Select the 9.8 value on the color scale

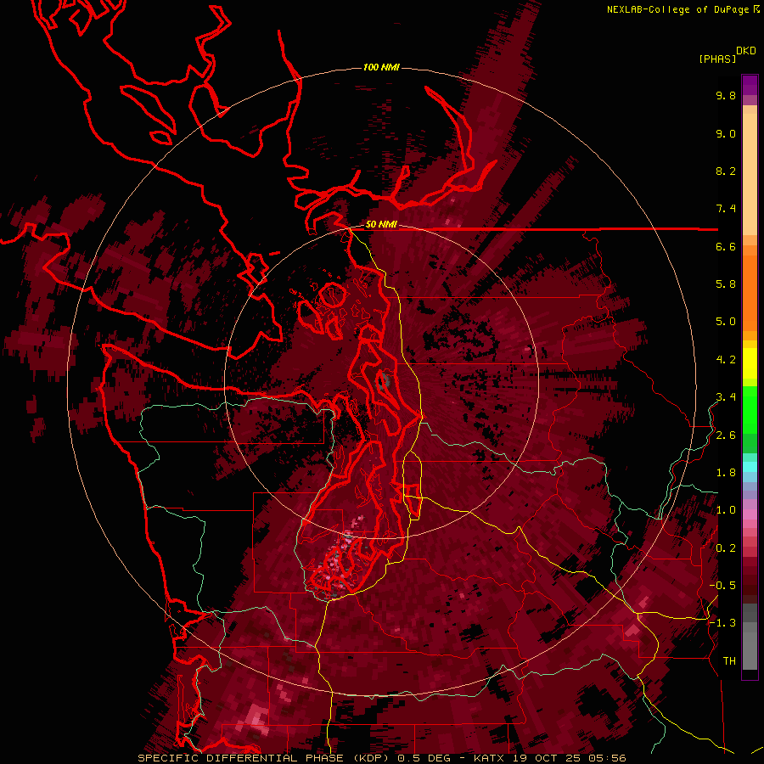pos(726,95)
